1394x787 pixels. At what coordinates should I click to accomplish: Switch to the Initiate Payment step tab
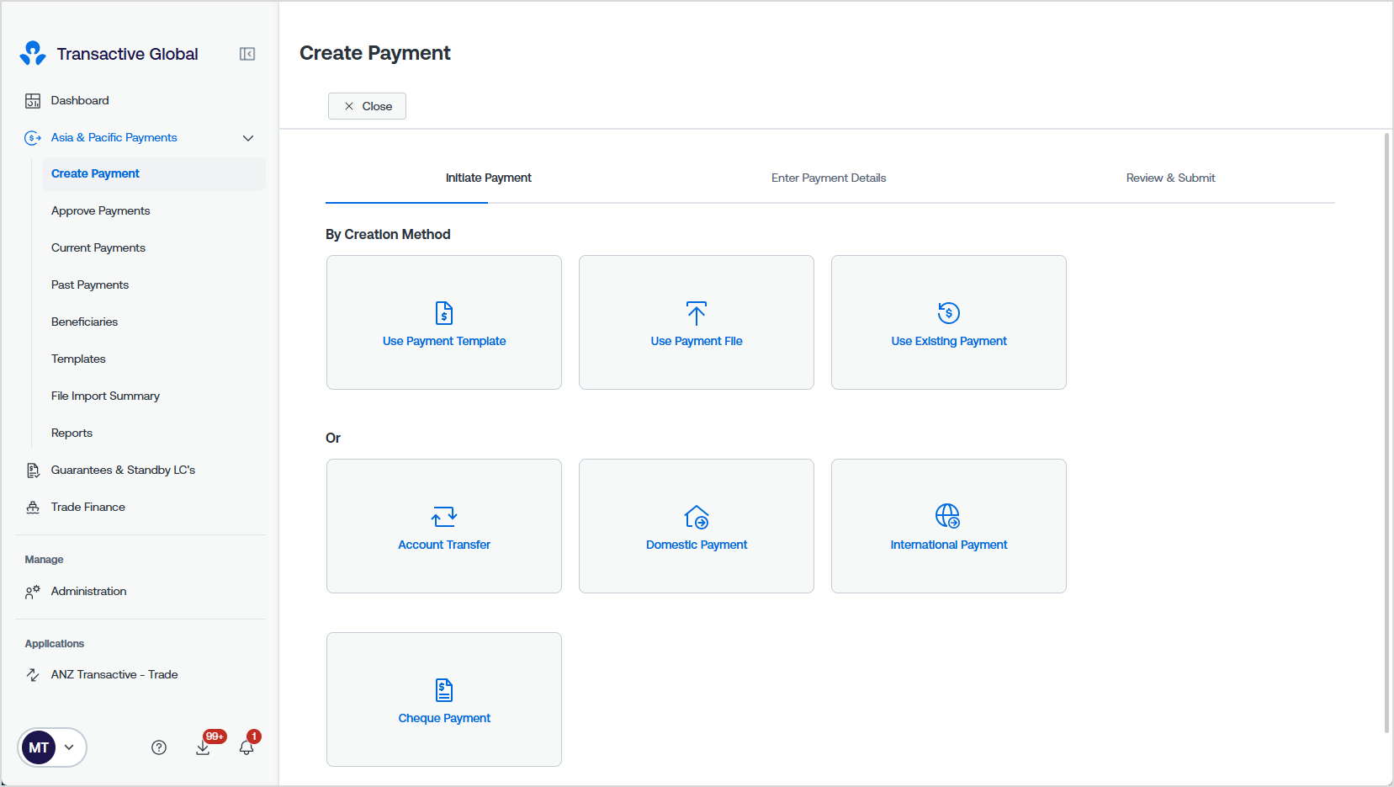[489, 178]
